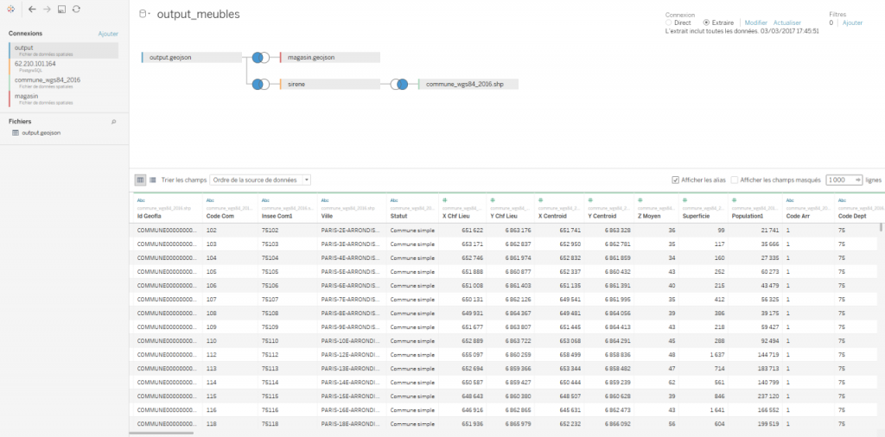Open the Ordre de la source de données dropdown
This screenshot has width=885, height=437.
(261, 180)
